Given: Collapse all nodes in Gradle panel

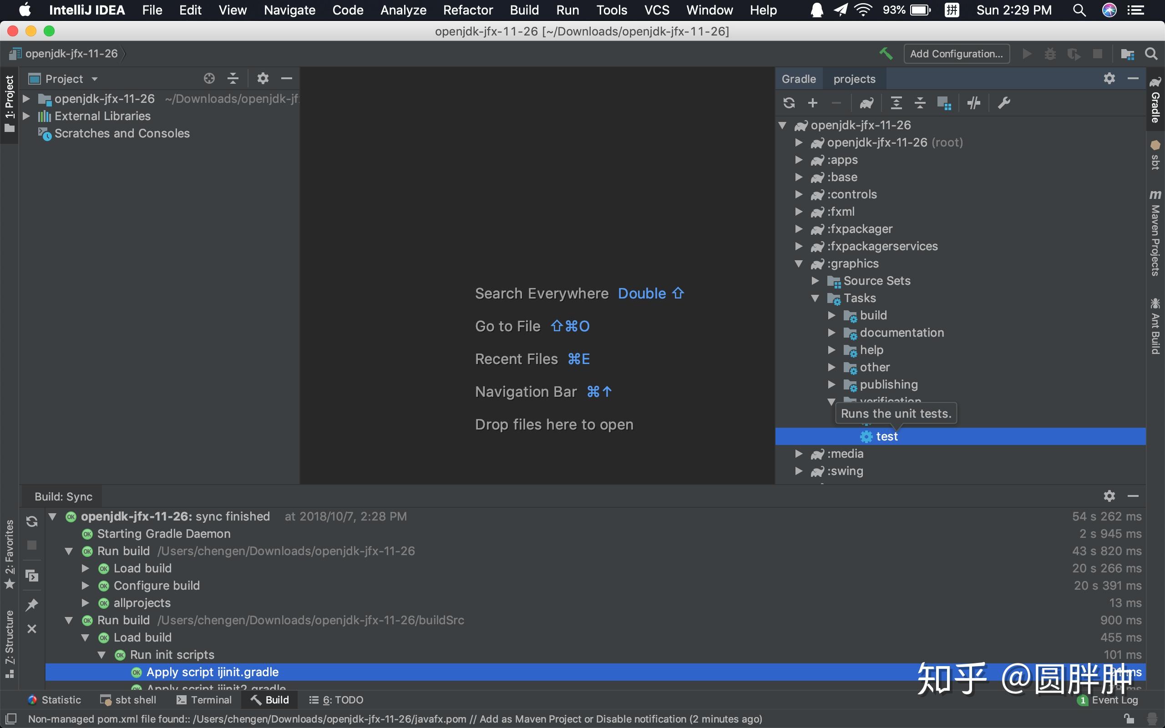Looking at the screenshot, I should [920, 102].
